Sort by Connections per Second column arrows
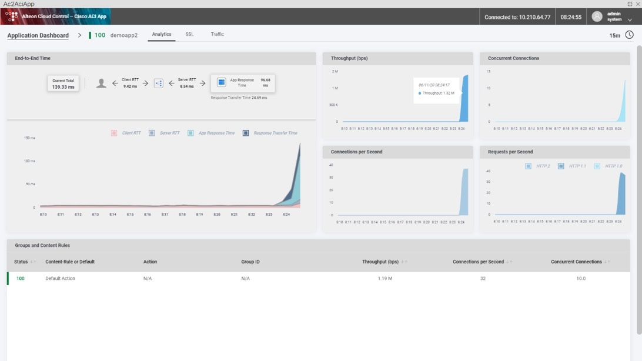The image size is (642, 361). [x=509, y=262]
